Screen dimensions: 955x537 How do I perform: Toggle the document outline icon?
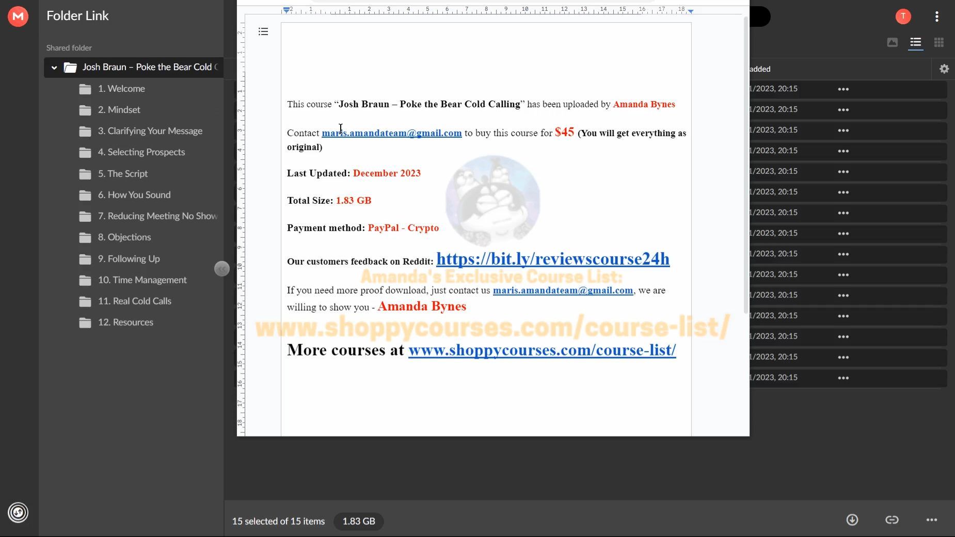click(x=263, y=32)
